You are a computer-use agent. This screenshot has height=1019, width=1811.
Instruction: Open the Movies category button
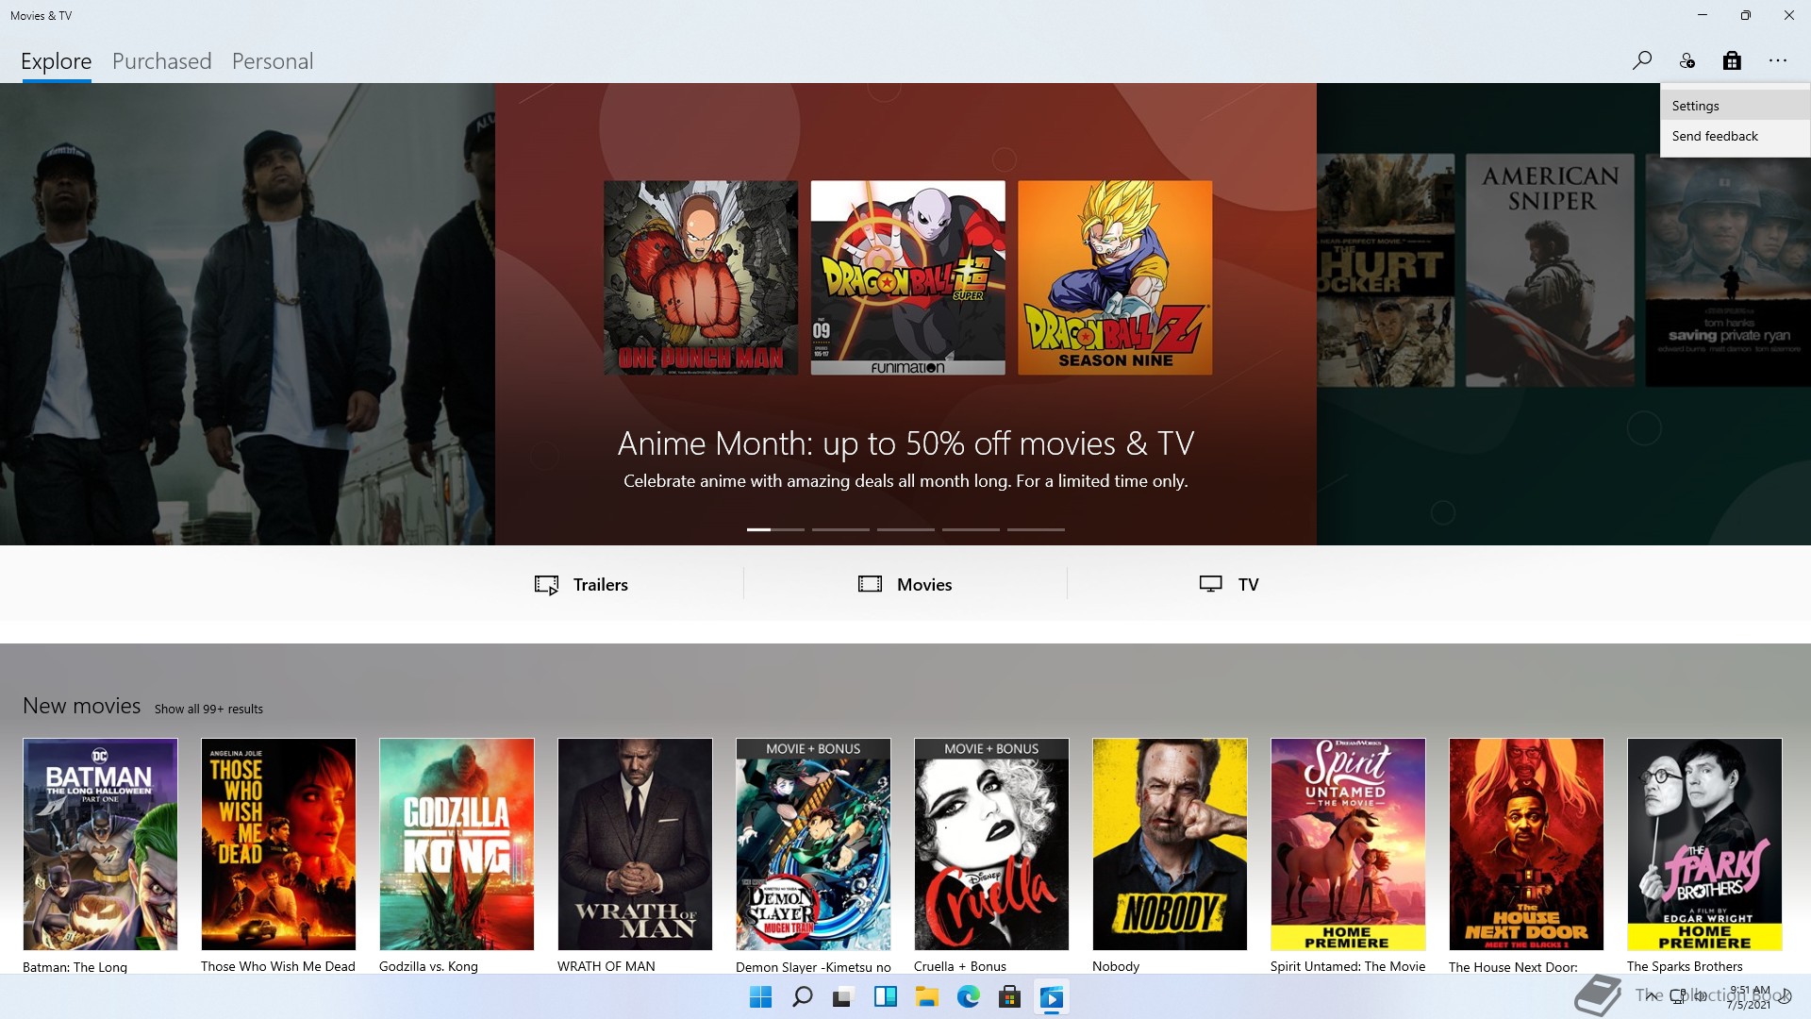click(x=905, y=584)
